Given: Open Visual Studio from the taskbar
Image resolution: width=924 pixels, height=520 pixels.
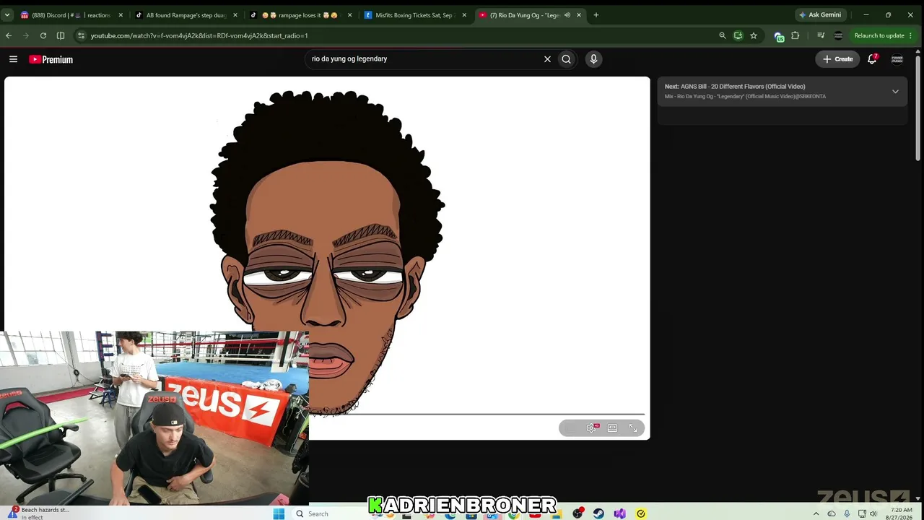Looking at the screenshot, I should pyautogui.click(x=619, y=513).
